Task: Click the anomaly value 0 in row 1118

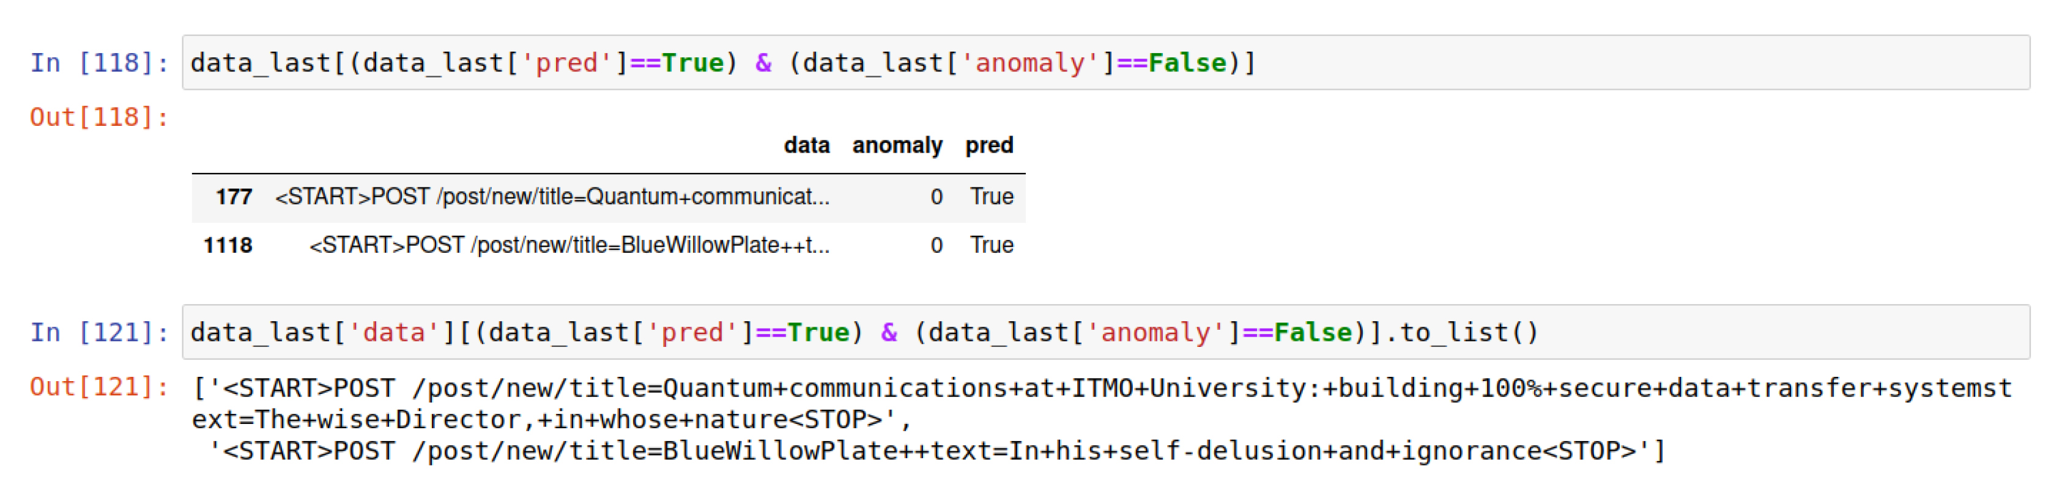Action: 936,246
